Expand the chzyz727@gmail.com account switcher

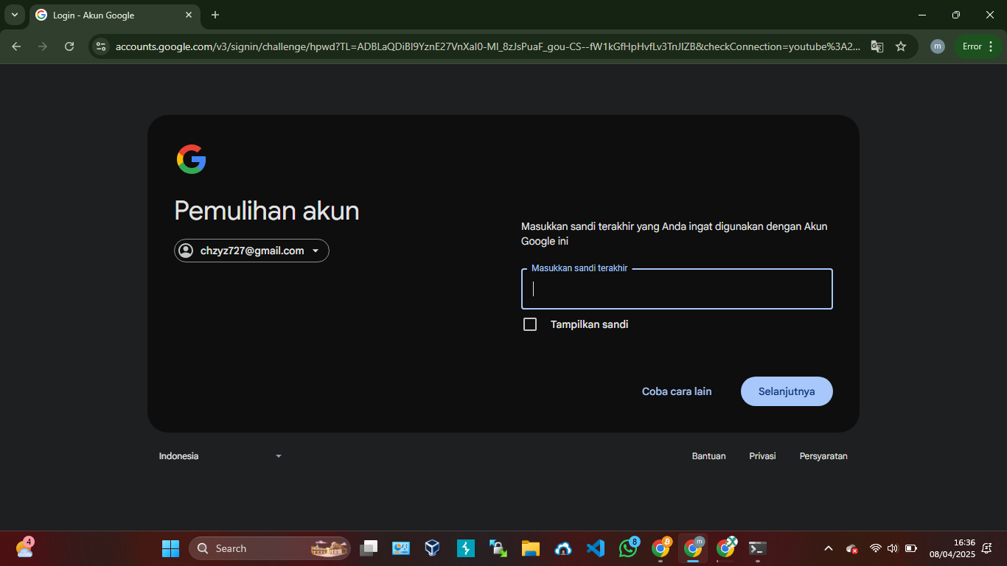tap(251, 251)
